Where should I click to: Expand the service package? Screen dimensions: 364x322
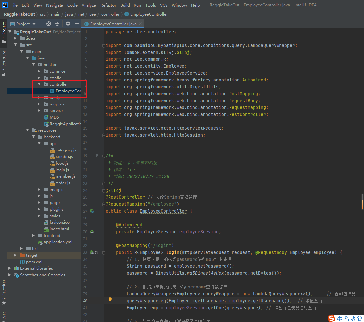[39, 110]
